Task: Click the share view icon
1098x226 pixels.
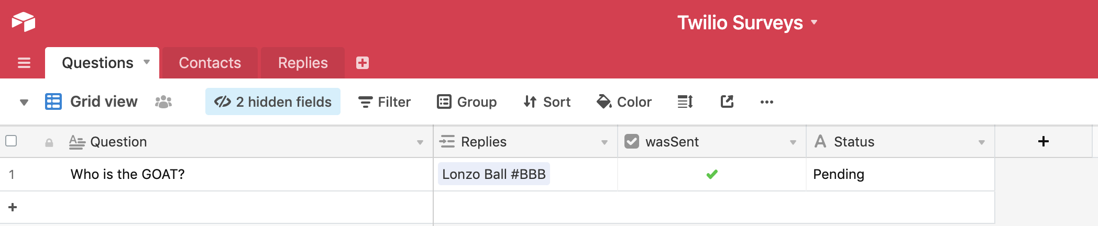Action: pyautogui.click(x=727, y=102)
